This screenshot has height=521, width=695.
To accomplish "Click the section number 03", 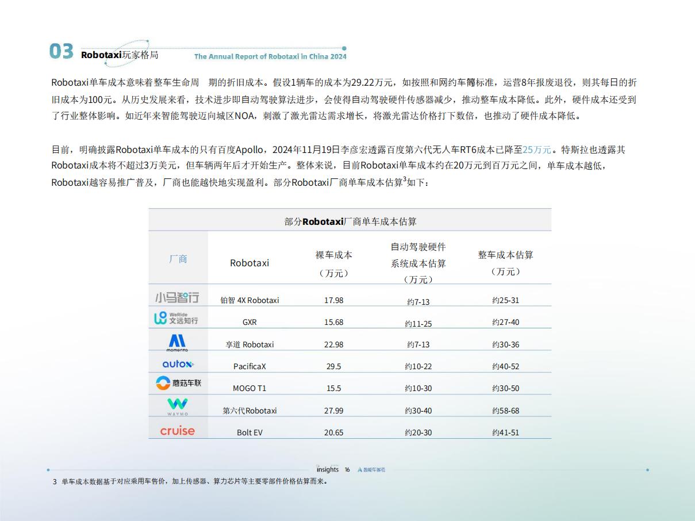I will click(x=62, y=52).
